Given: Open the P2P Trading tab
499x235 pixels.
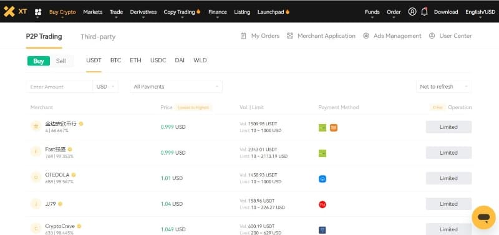Looking at the screenshot, I should (44, 36).
